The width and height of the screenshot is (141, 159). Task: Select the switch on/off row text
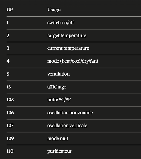(61, 23)
